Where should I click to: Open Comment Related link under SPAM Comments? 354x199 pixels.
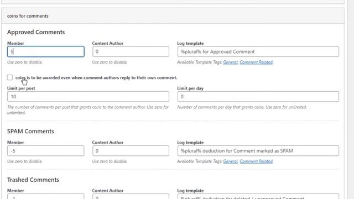tap(256, 161)
